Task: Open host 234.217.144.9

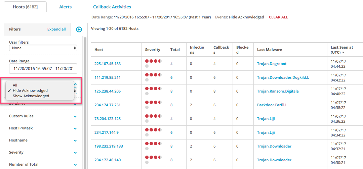Action: point(106,132)
